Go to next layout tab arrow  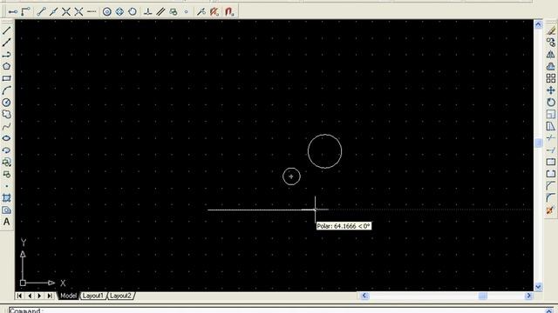click(39, 296)
